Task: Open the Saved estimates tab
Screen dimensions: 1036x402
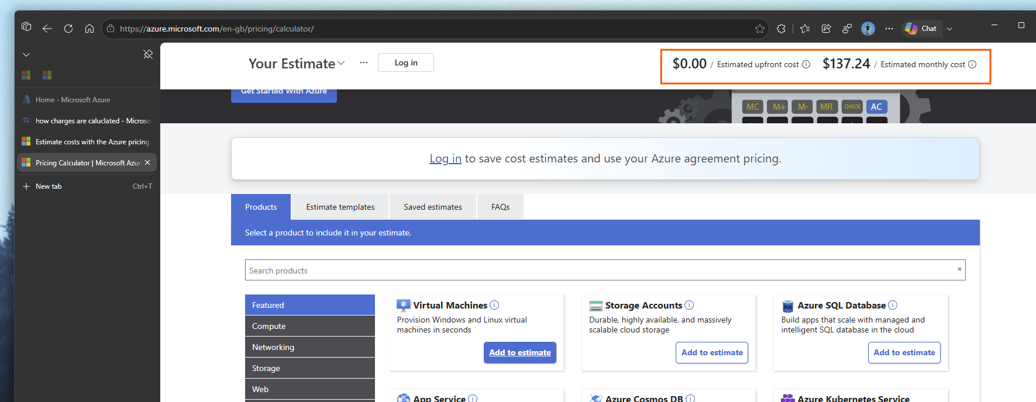Action: coord(433,207)
